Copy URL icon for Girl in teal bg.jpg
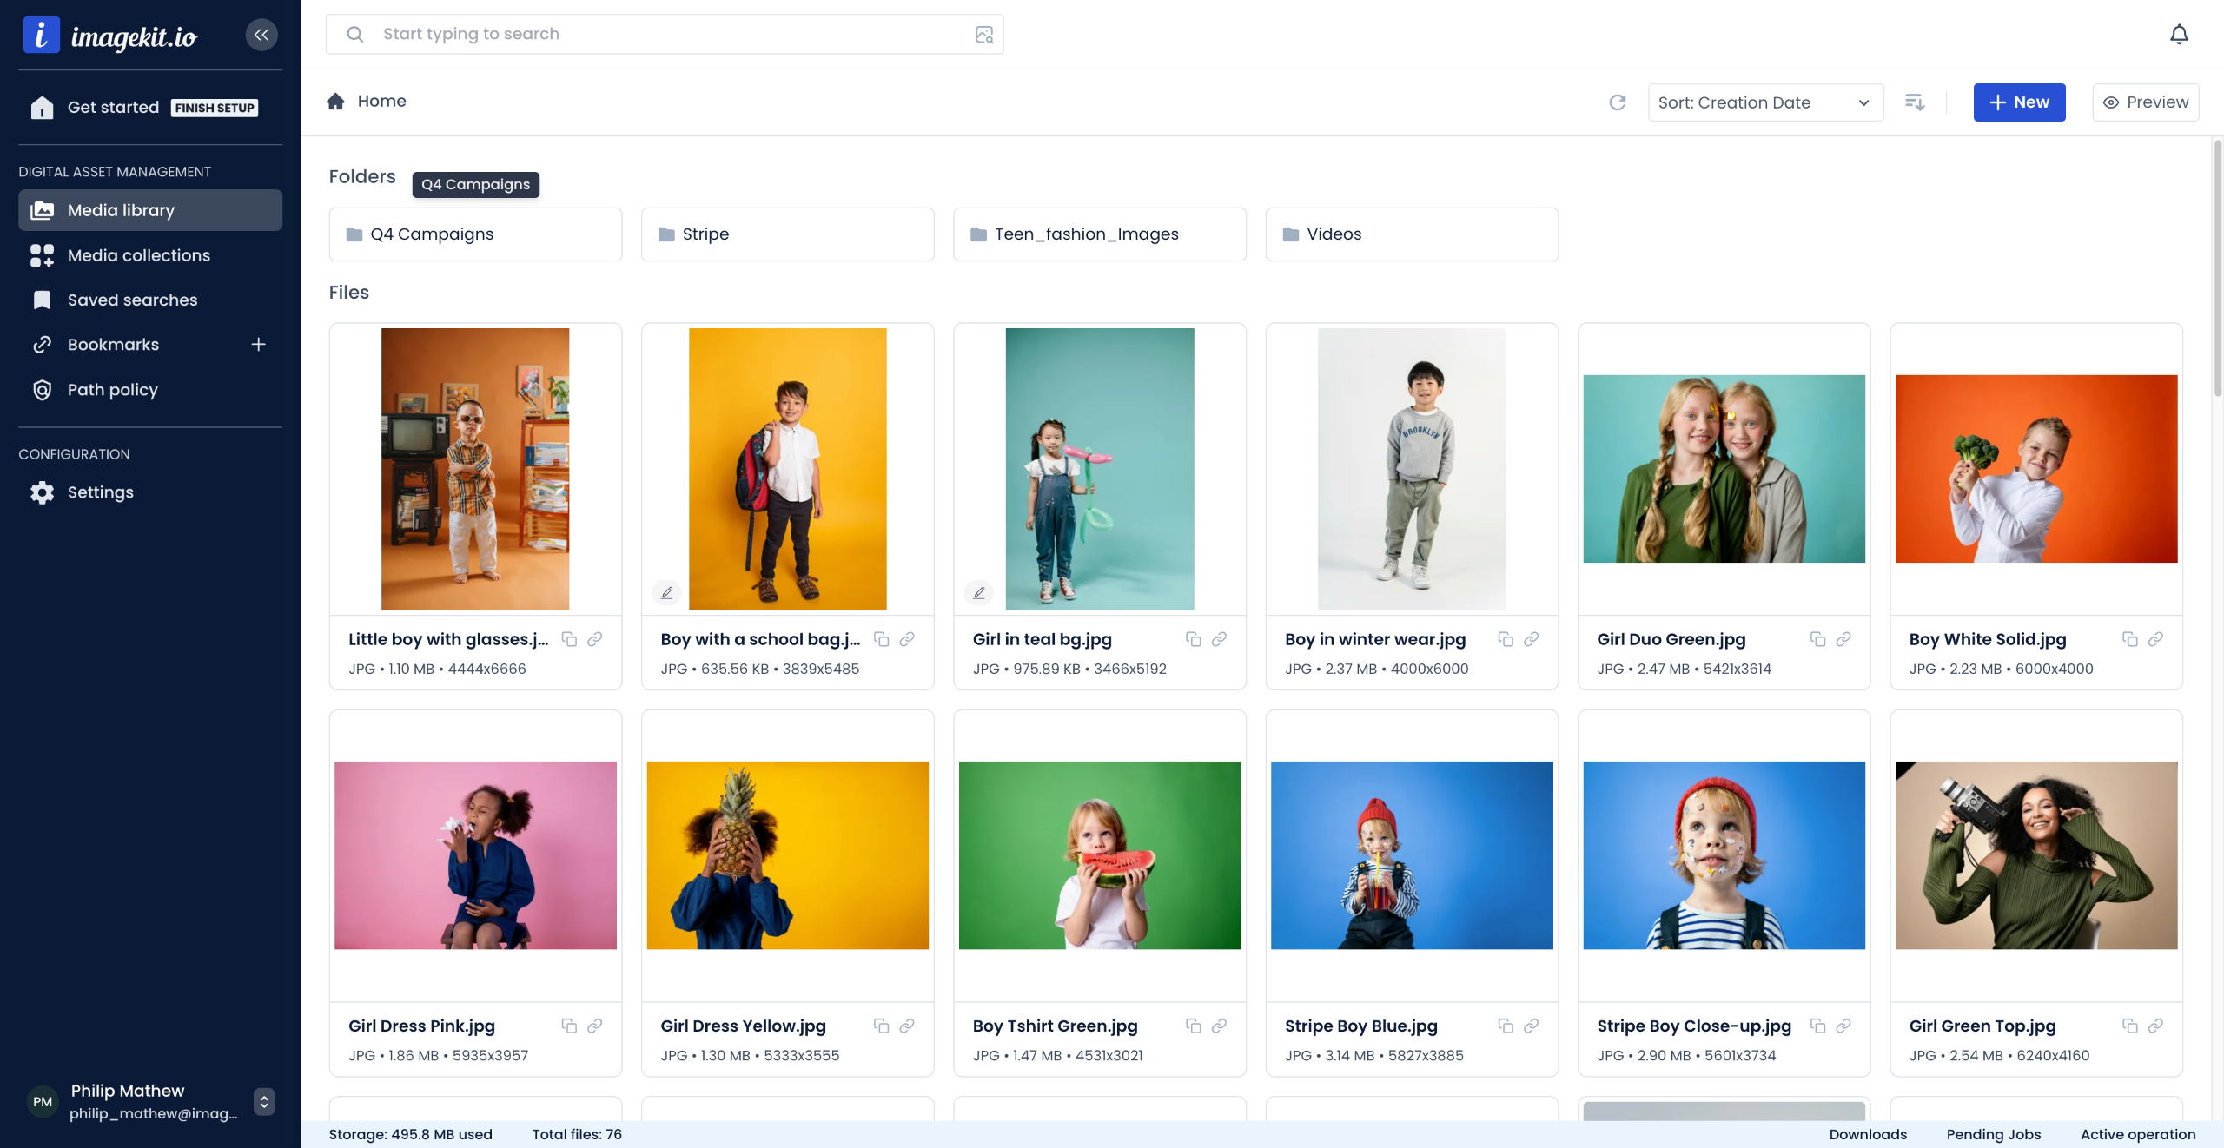The width and height of the screenshot is (2224, 1148). [1194, 639]
